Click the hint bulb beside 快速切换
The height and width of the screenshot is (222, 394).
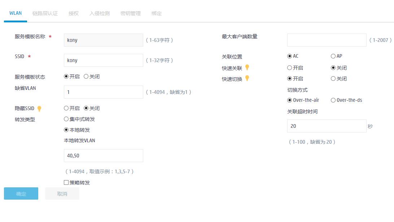[x=247, y=78]
